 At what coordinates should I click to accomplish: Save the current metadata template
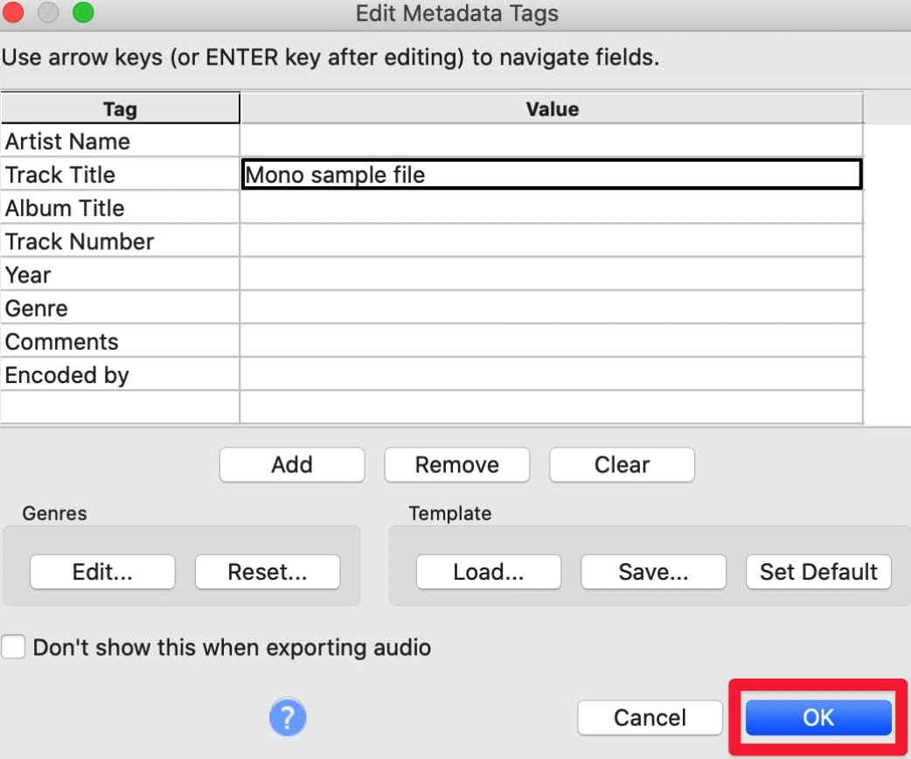[x=653, y=572]
